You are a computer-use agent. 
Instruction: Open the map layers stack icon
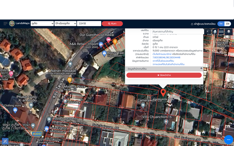(229, 31)
